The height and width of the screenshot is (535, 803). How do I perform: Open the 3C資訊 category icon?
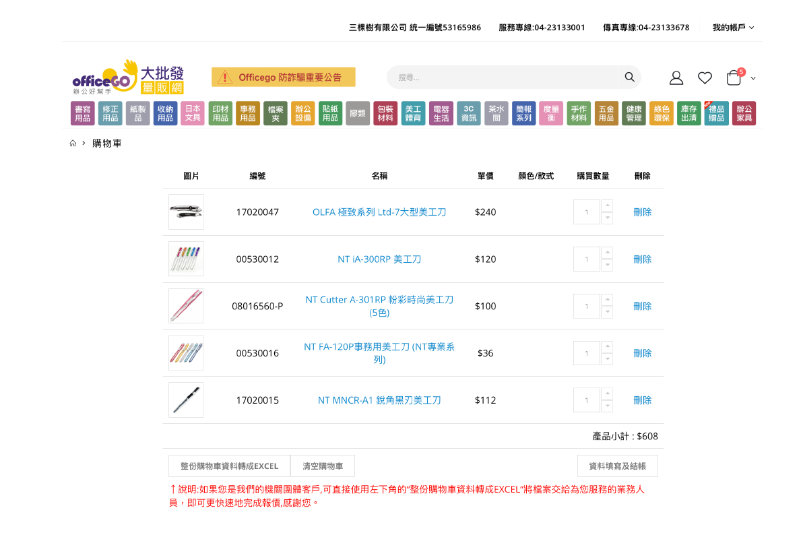pyautogui.click(x=469, y=113)
